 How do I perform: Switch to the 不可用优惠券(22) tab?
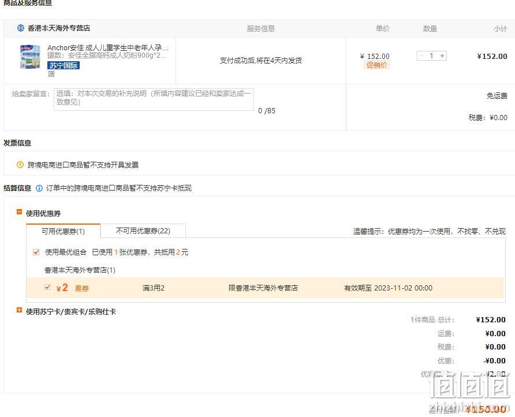click(x=143, y=230)
